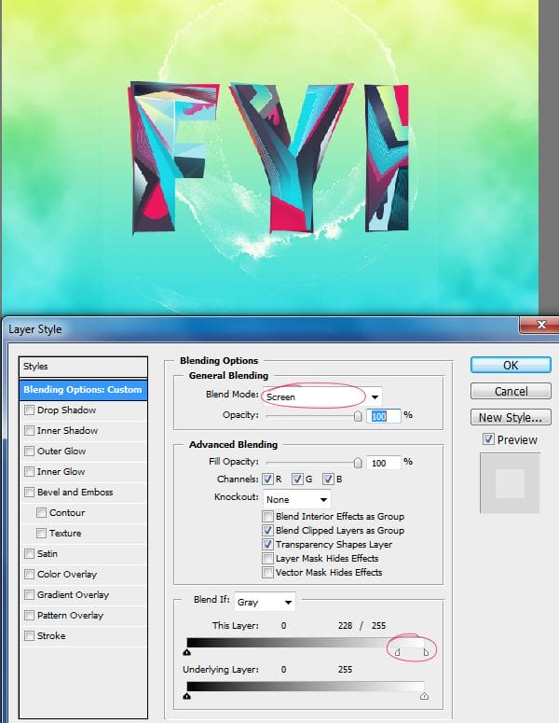Uncheck the R channel checkbox
This screenshot has height=723, width=559.
point(267,480)
